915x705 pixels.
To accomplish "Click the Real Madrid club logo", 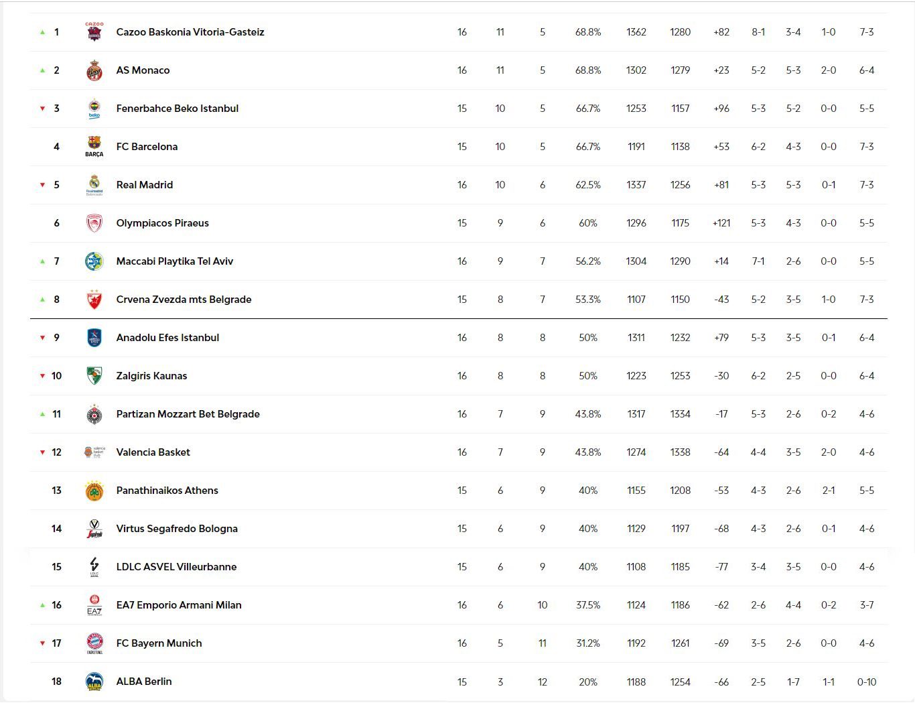I will tap(94, 184).
